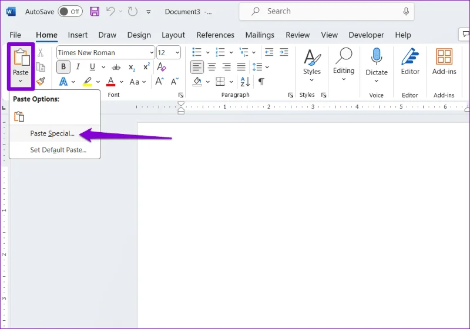The height and width of the screenshot is (329, 470).
Task: Apply superscript formatting
Action: point(146,66)
